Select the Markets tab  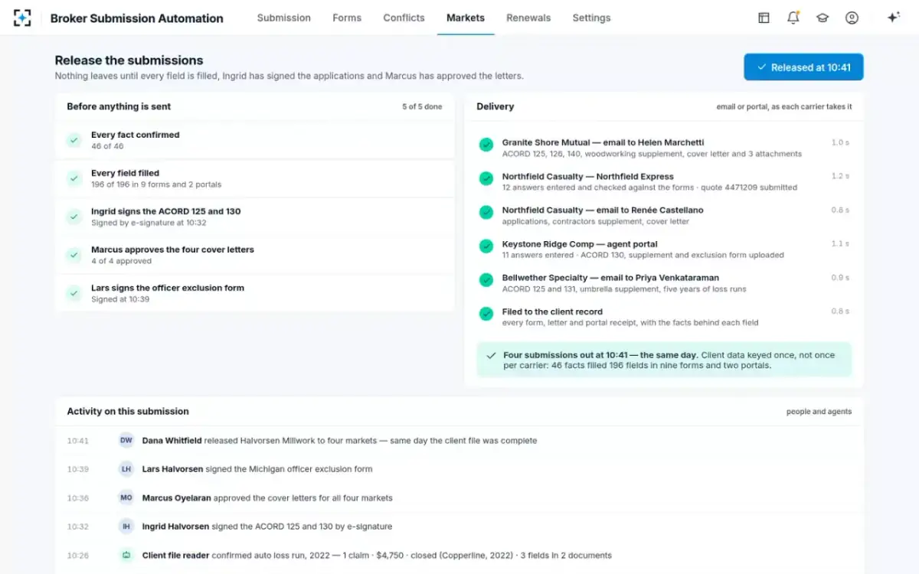466,18
